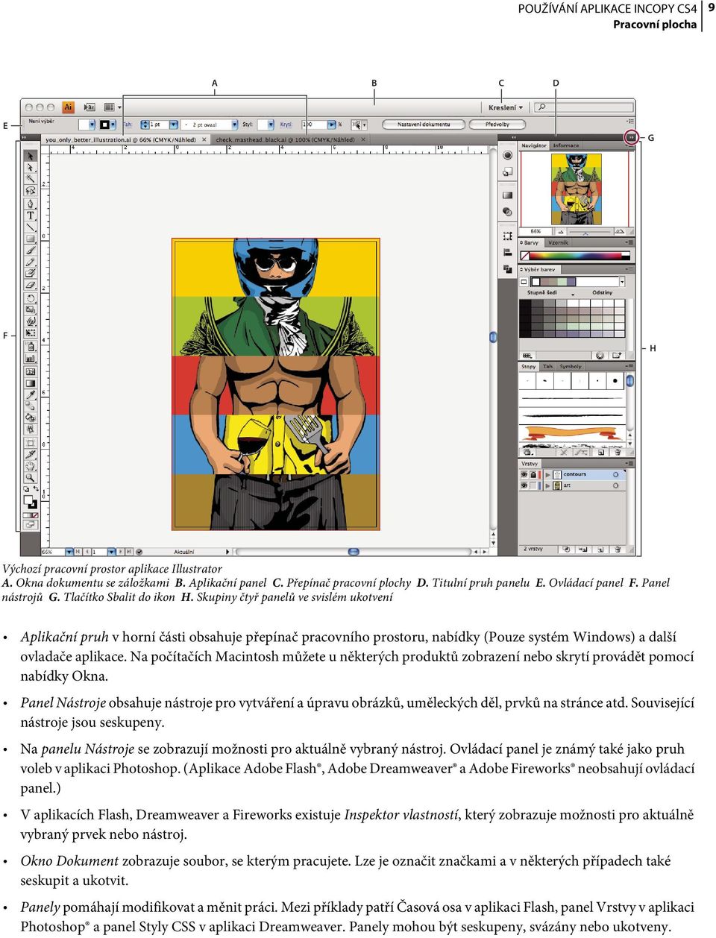Choose the Lasso tool

(x=31, y=191)
